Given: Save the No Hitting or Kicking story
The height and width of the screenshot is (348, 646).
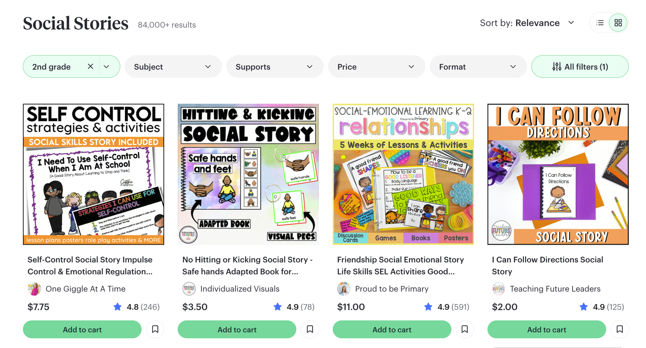Looking at the screenshot, I should 310,329.
